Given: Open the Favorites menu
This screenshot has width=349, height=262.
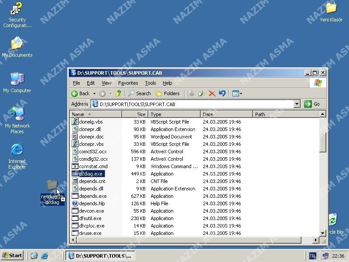Looking at the screenshot, I should coord(128,83).
